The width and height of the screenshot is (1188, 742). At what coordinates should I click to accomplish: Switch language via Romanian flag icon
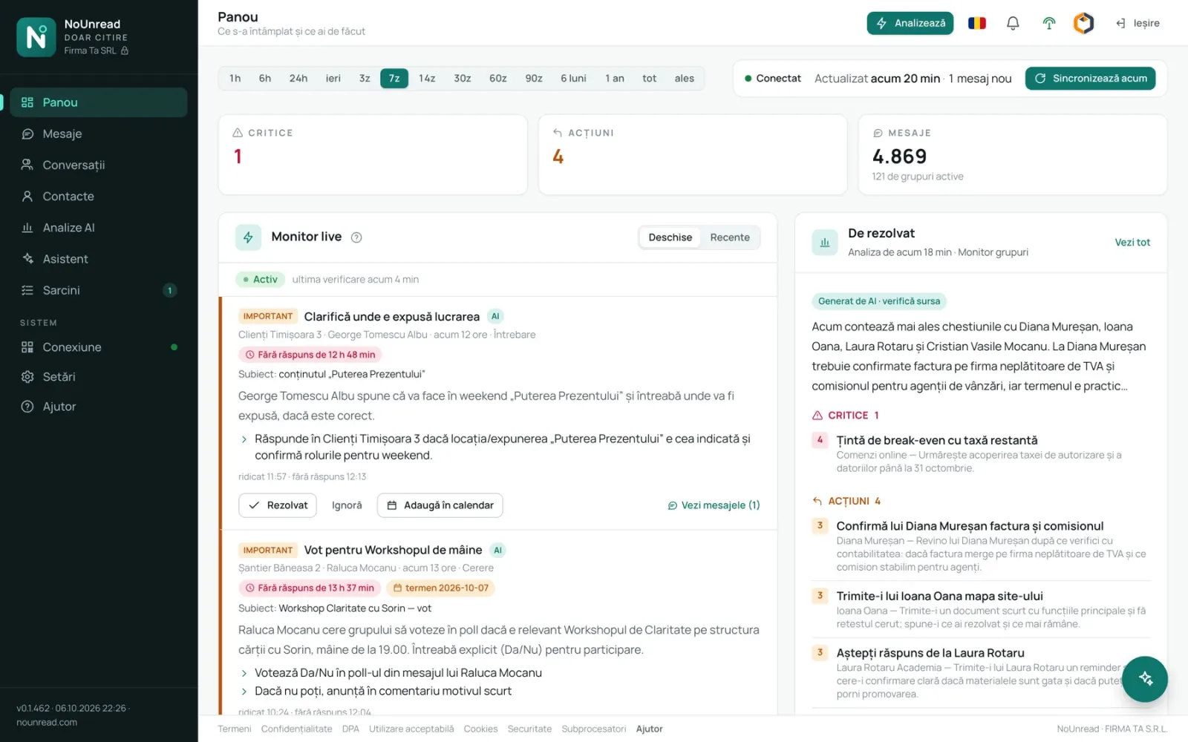(x=977, y=23)
